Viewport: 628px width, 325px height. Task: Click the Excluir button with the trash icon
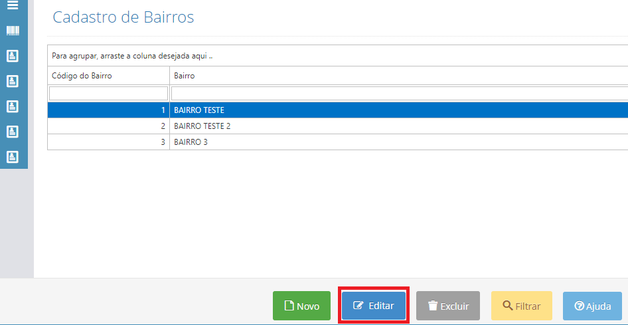448,306
